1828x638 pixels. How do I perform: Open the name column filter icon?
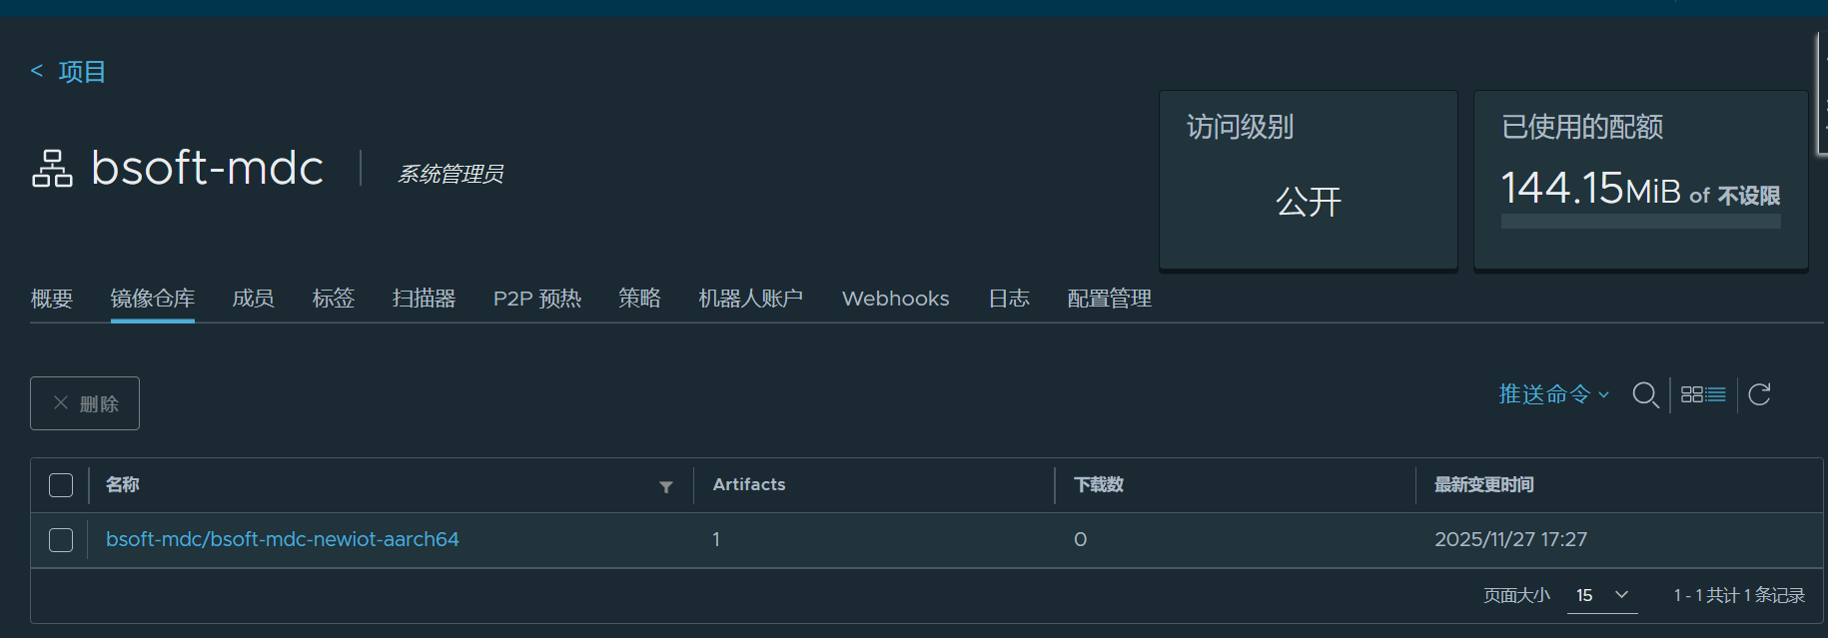[666, 486]
